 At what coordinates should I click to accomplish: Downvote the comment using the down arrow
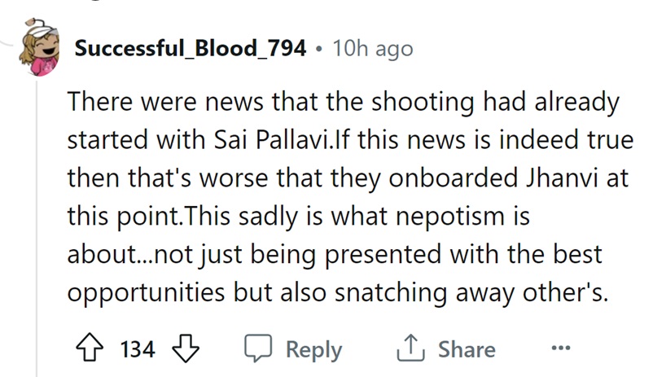click(x=186, y=349)
